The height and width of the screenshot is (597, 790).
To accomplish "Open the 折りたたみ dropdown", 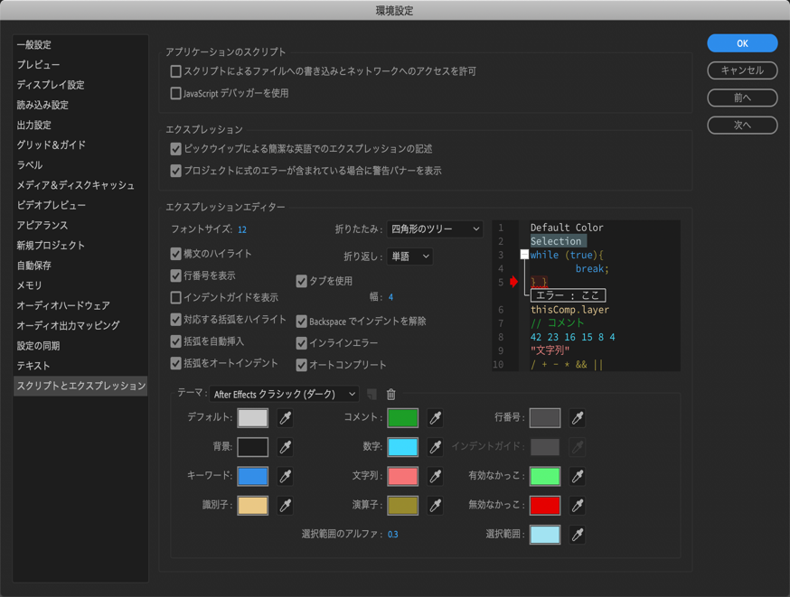I will tap(435, 229).
